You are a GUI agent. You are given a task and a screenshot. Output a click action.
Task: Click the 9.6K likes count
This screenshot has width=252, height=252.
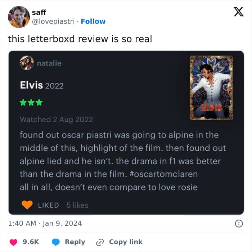point(31,242)
